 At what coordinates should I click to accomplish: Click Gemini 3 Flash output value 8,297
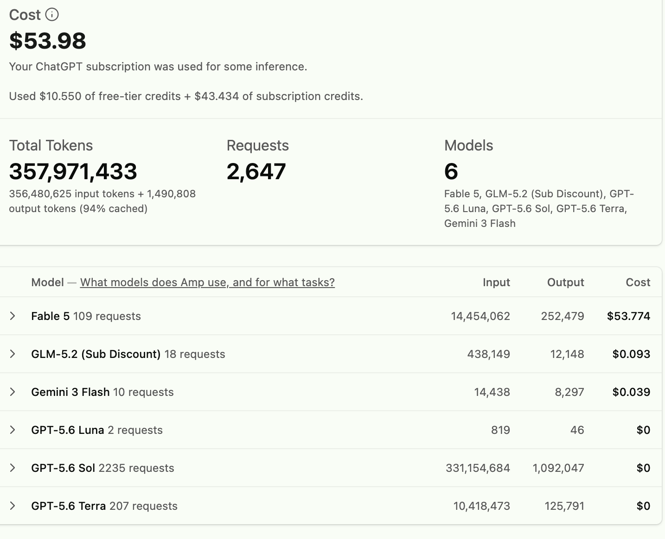(x=569, y=392)
